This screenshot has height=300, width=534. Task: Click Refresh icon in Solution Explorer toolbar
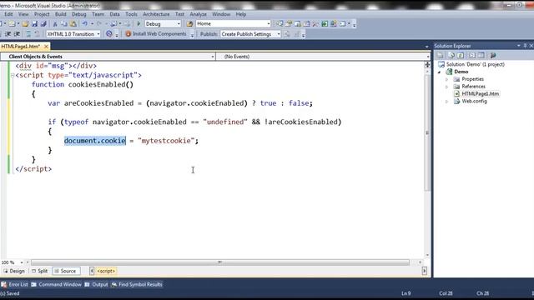pos(460,55)
